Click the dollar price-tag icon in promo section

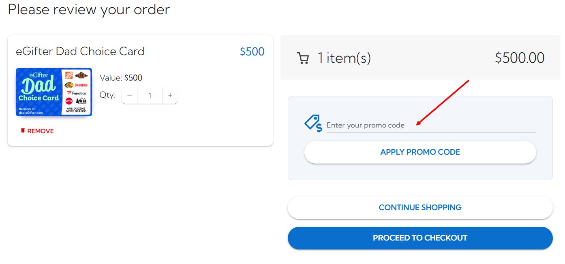click(312, 123)
